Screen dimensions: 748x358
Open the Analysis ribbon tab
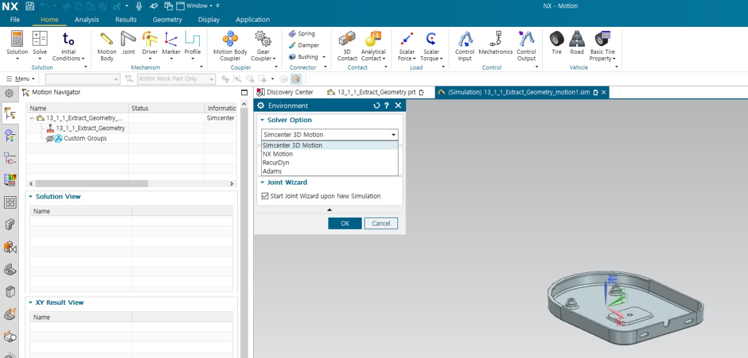pyautogui.click(x=87, y=19)
